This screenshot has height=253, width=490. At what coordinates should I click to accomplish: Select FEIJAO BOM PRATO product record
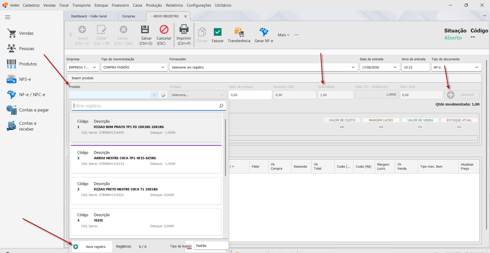(x=146, y=128)
